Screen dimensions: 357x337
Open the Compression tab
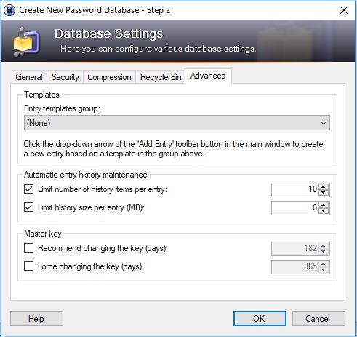[109, 77]
